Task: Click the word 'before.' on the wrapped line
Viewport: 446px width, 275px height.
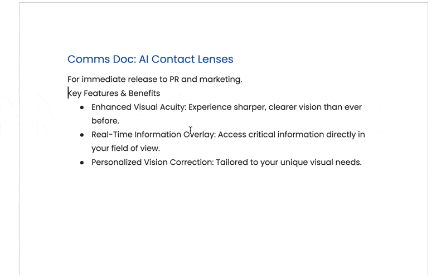Action: (x=105, y=121)
